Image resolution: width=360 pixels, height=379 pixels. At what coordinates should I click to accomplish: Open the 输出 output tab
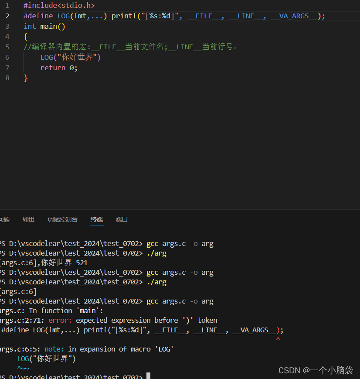pyautogui.click(x=28, y=219)
